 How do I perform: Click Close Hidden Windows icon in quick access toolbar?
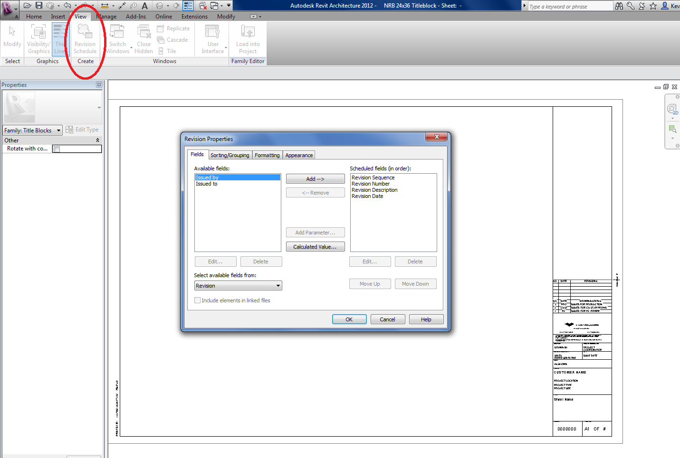pyautogui.click(x=203, y=6)
